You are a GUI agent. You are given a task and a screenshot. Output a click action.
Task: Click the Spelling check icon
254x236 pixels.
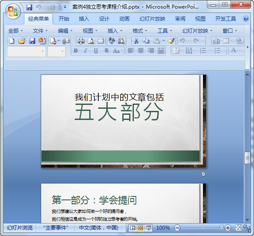[x=112, y=41]
